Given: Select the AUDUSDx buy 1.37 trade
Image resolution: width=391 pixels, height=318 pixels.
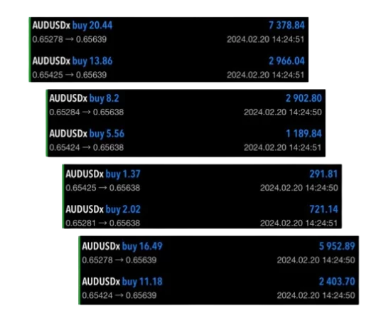Looking at the screenshot, I should click(x=202, y=181).
